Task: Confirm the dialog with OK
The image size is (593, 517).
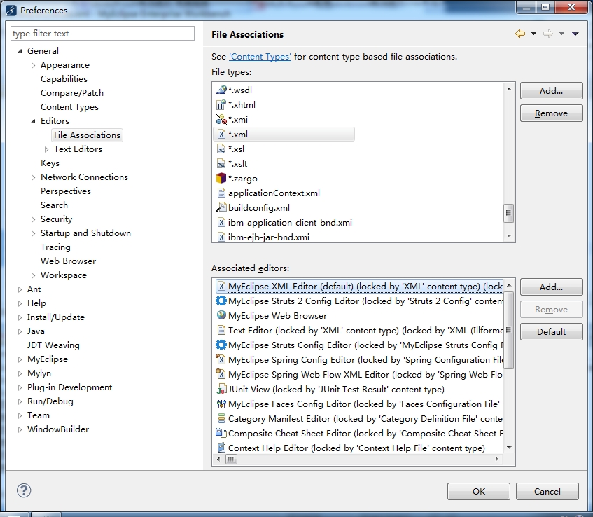Action: point(479,491)
